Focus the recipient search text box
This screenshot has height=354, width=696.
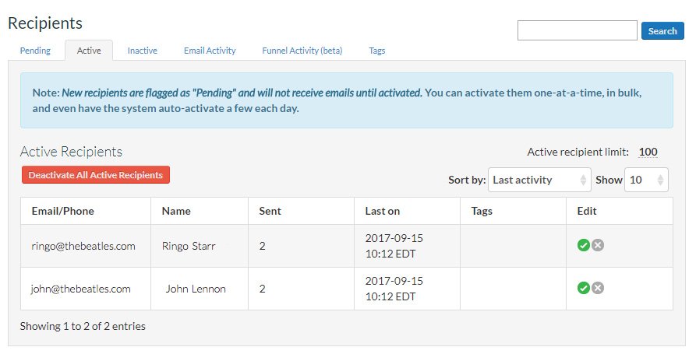click(577, 30)
